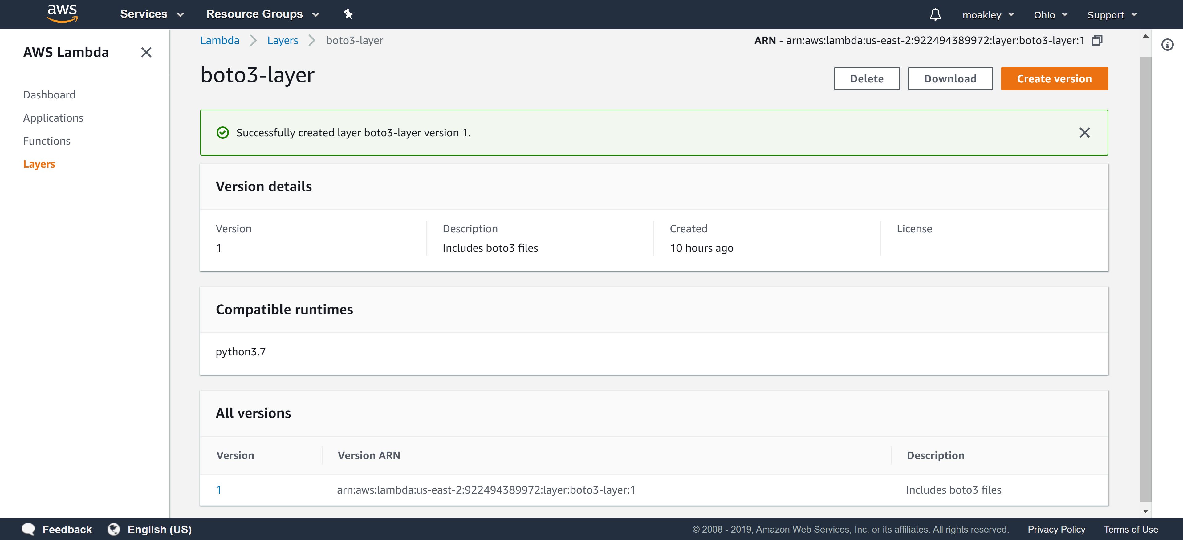This screenshot has height=540, width=1183.
Task: Open the Ohio region selector
Action: (1050, 15)
